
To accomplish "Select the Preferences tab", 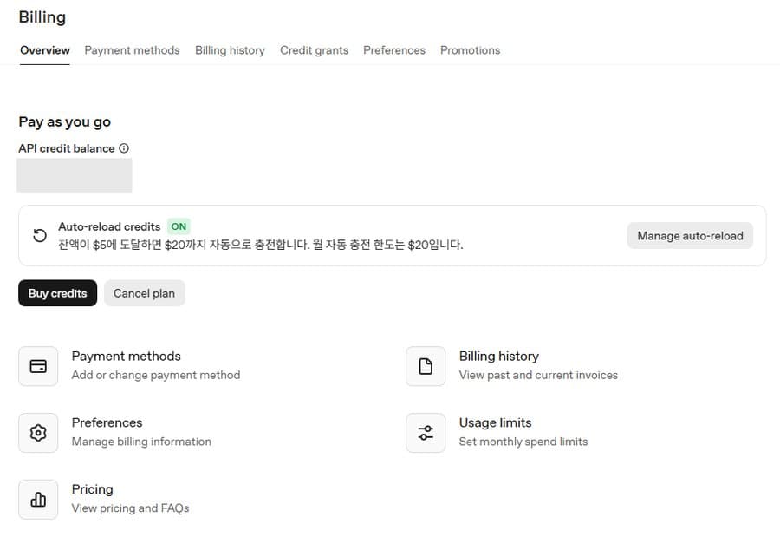I will point(394,50).
